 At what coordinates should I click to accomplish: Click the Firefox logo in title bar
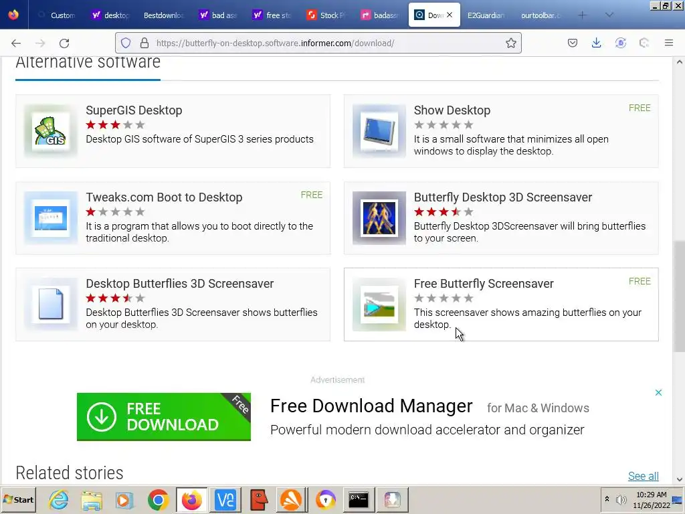tap(13, 15)
